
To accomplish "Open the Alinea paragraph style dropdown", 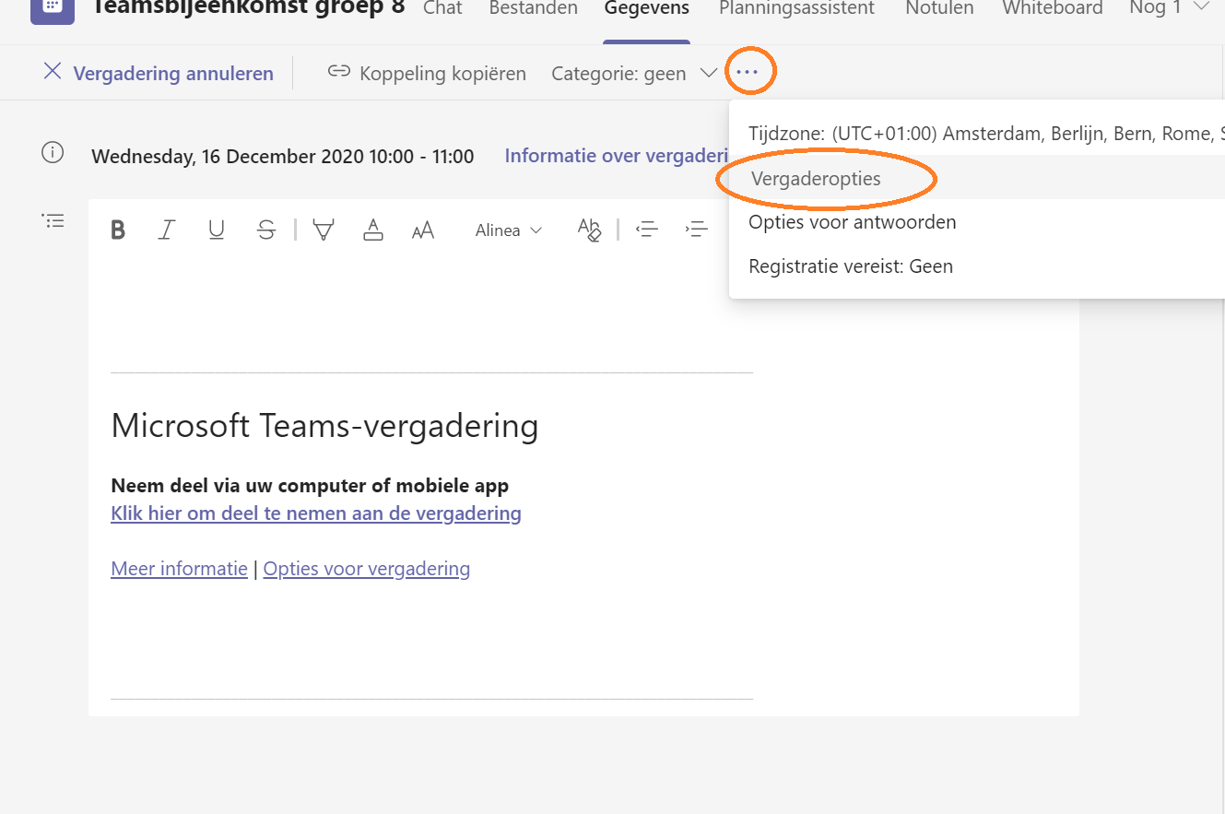I will (508, 230).
